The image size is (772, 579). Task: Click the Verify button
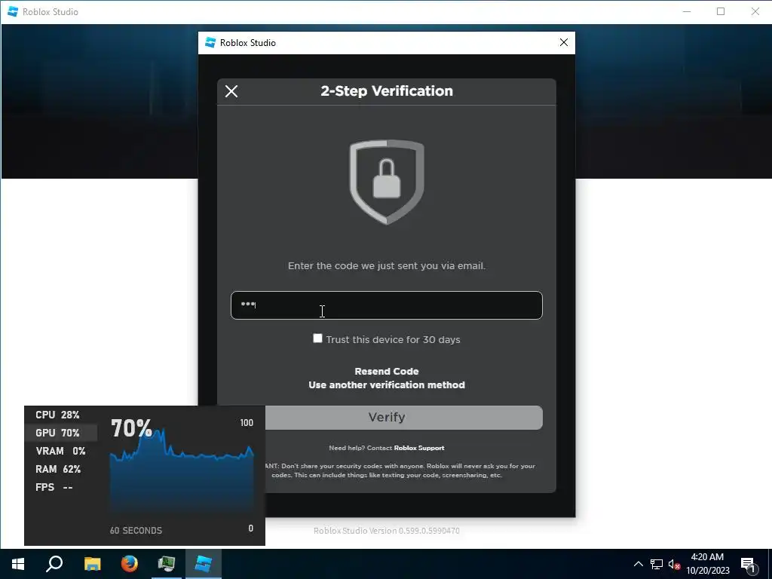click(x=404, y=418)
